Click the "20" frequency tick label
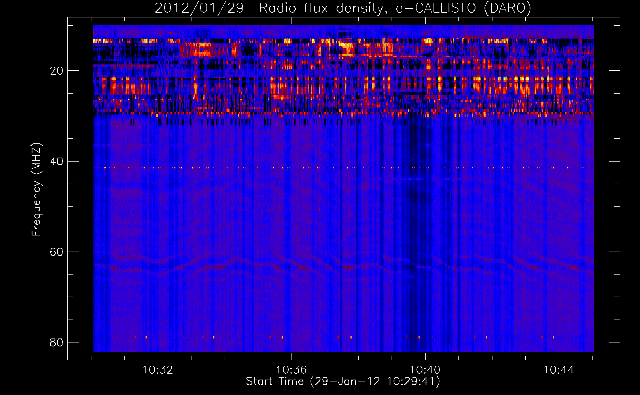 coord(57,71)
